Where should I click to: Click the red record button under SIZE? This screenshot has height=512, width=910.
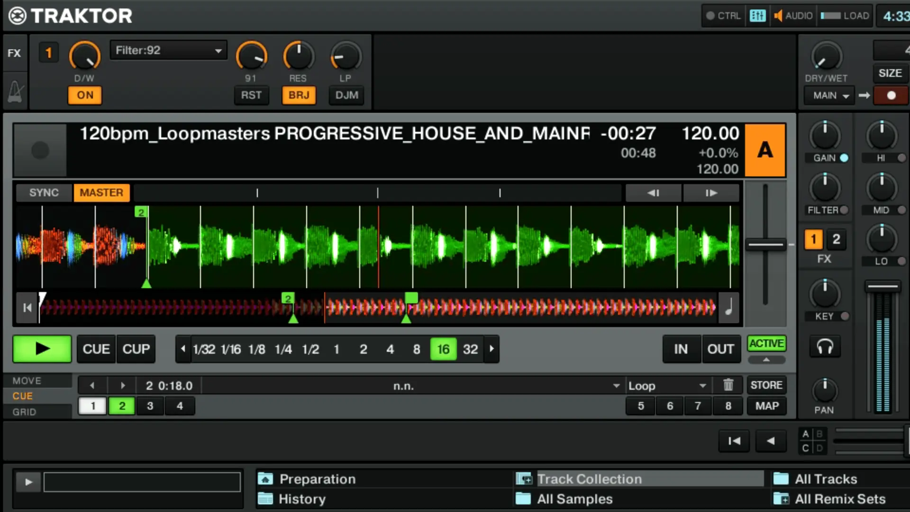click(x=891, y=95)
